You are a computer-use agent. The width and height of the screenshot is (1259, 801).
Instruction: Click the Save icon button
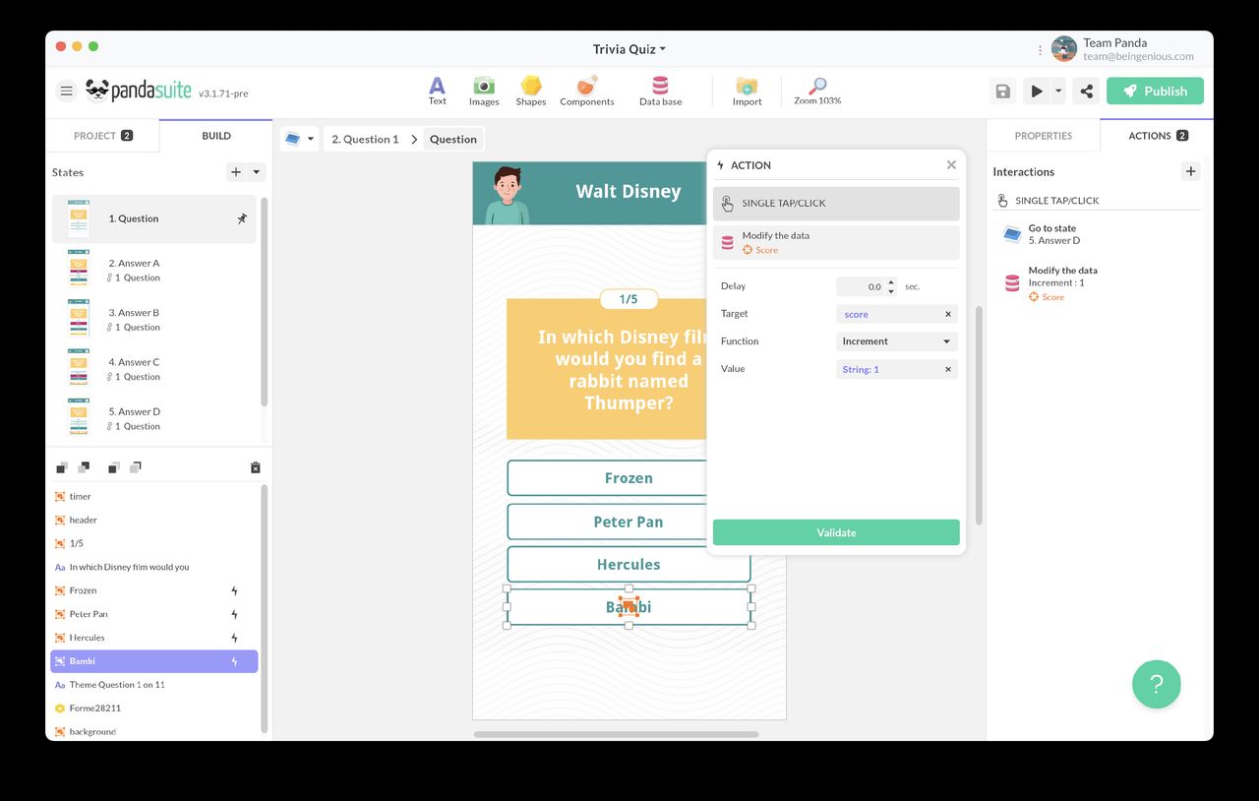click(x=1002, y=92)
